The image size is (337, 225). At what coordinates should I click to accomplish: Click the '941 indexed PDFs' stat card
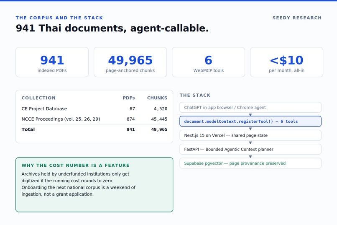click(x=52, y=62)
